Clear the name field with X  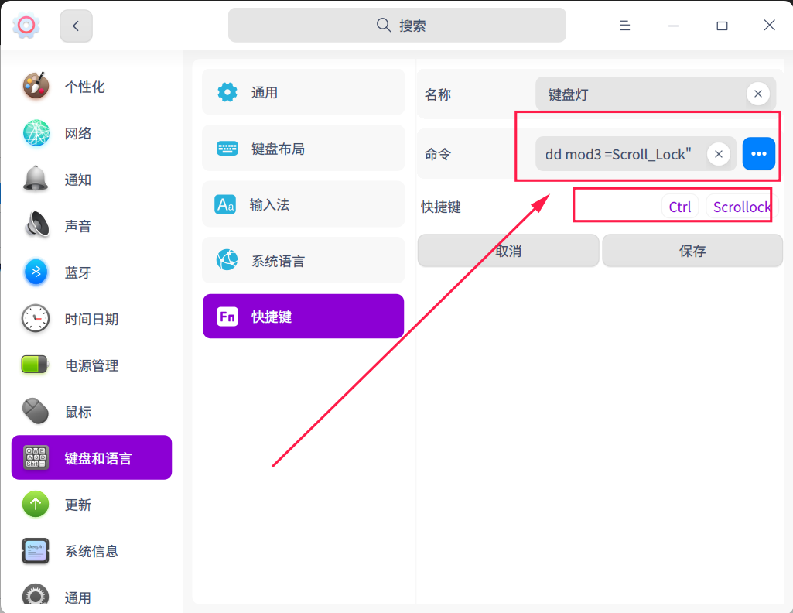point(757,94)
